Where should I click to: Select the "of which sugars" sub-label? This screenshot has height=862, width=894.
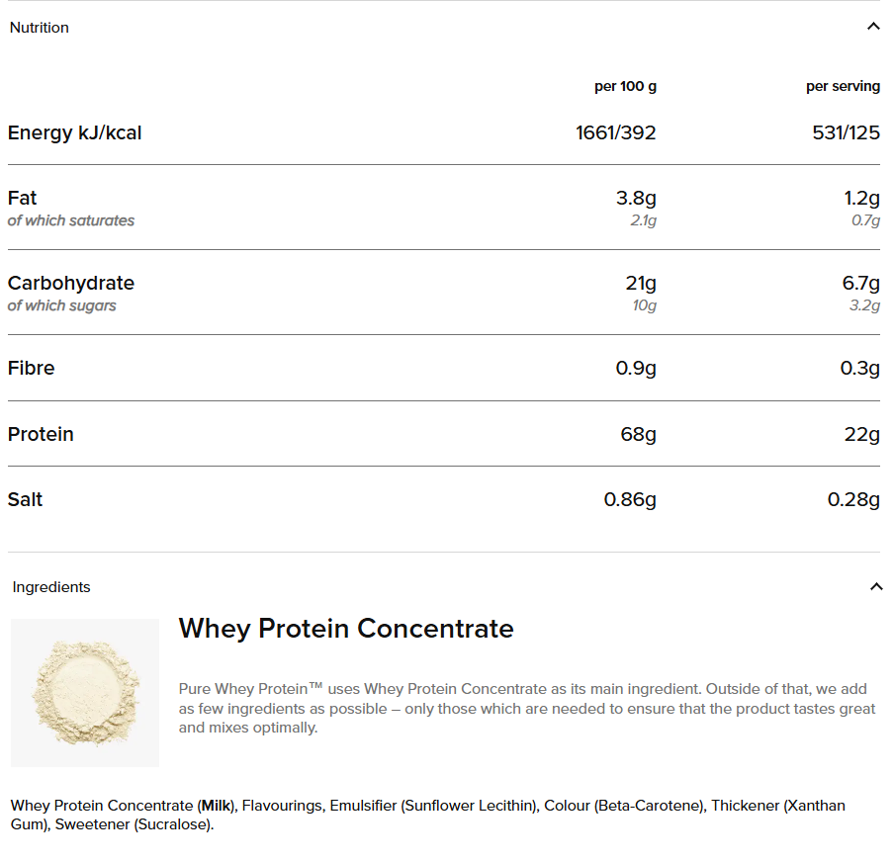(x=62, y=305)
